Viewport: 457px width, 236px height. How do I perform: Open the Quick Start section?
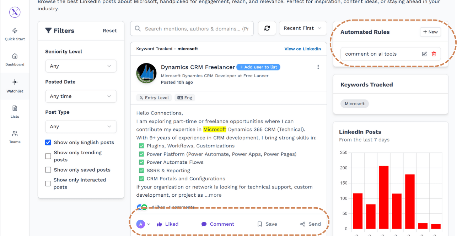coord(15,34)
